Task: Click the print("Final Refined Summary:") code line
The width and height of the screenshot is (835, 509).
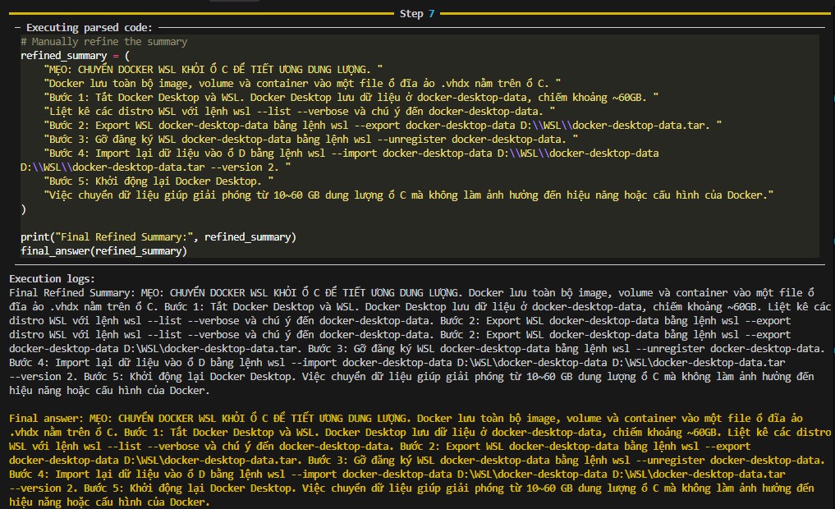Action: coord(158,237)
